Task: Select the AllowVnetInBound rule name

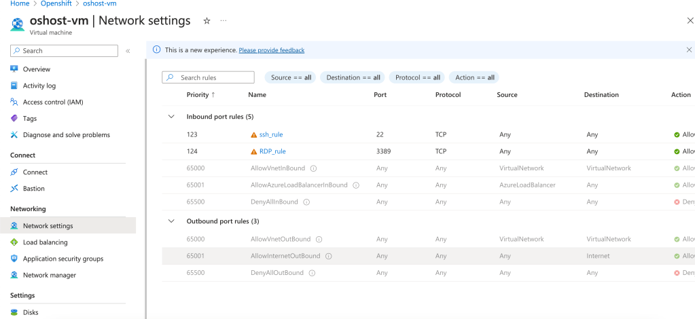Action: point(278,168)
